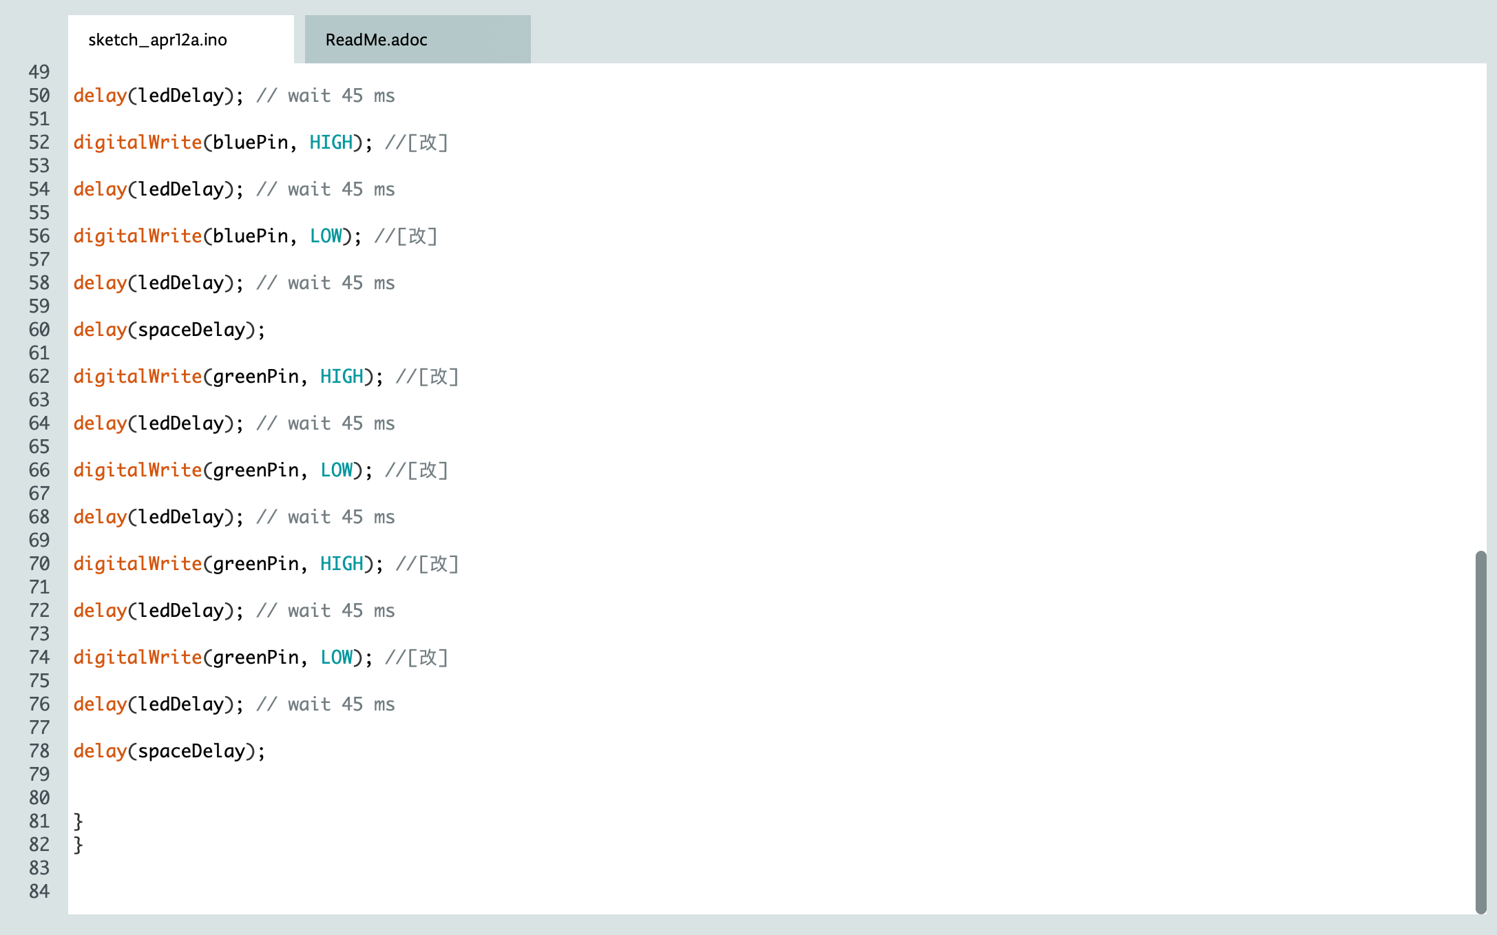The image size is (1497, 935).
Task: Click the empty line 79 in the editor
Action: (275, 774)
